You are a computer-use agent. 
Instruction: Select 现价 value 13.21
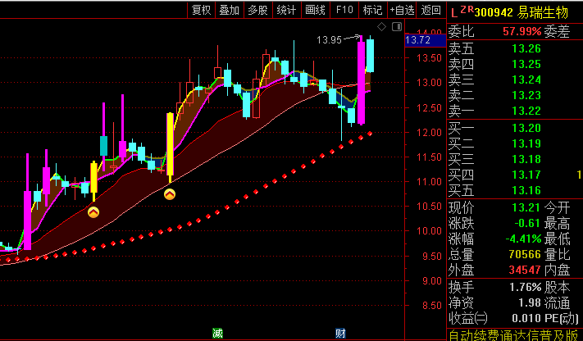pos(526,207)
